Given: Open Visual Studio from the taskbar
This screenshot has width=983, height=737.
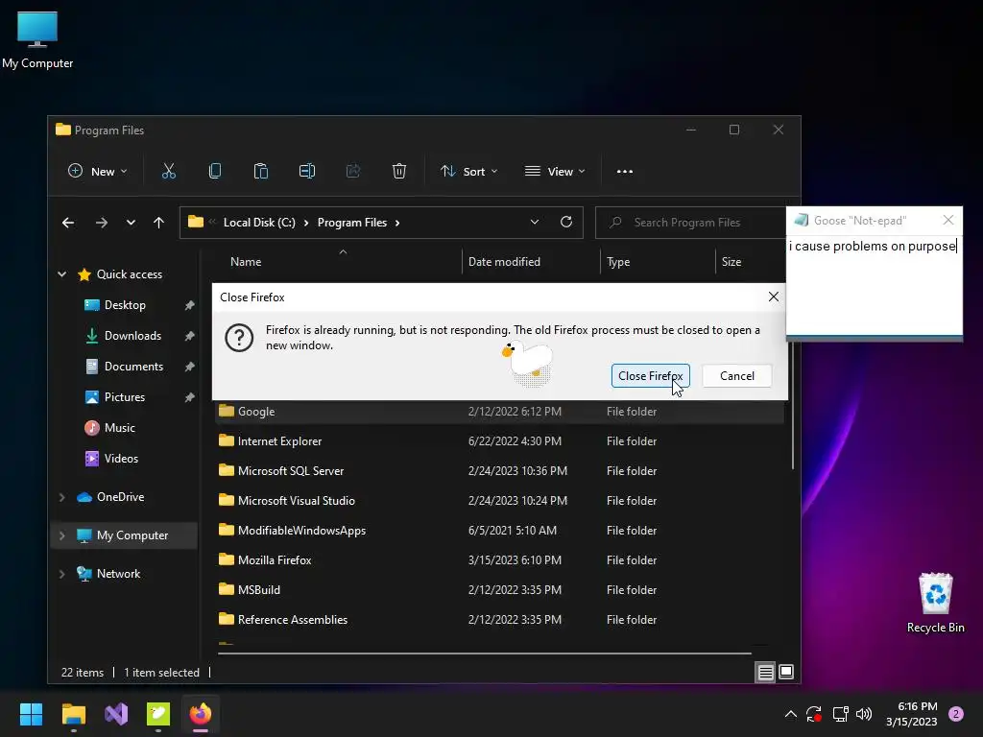Looking at the screenshot, I should [116, 714].
